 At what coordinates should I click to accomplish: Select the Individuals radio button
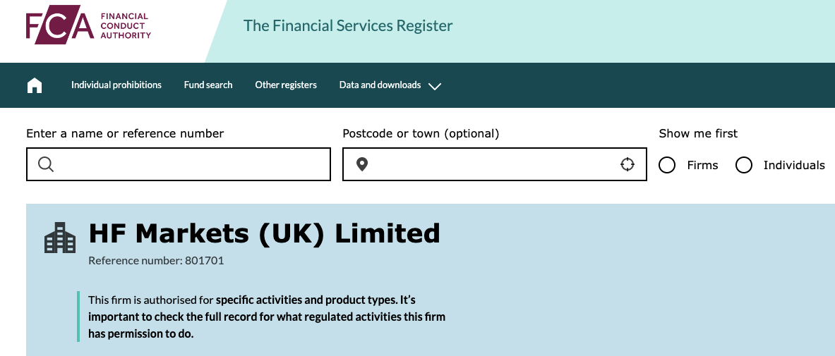click(743, 166)
